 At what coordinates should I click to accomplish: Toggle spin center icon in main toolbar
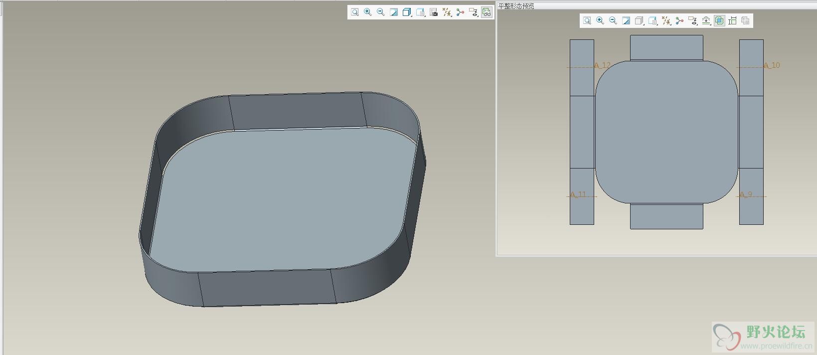pyautogui.click(x=460, y=12)
